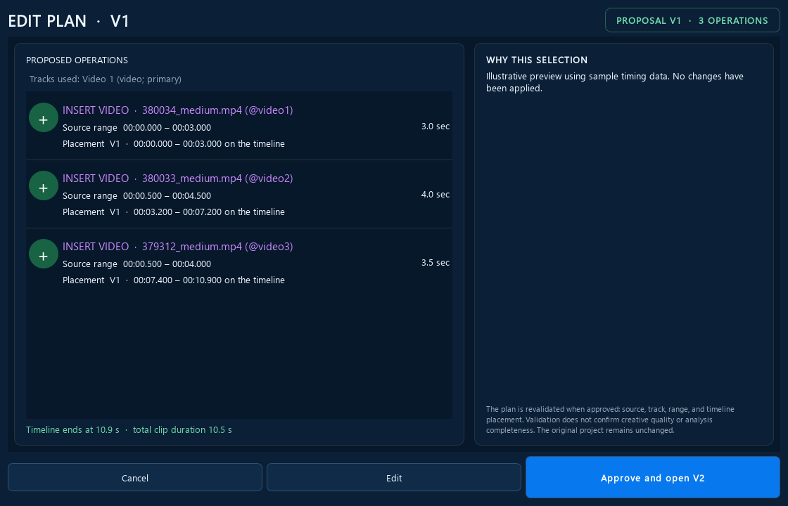788x506 pixels.
Task: Click placement 00:03.200 – 00:07.200 on the timeline
Action: (x=174, y=212)
